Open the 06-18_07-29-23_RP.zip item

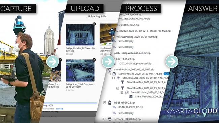coord(130,107)
